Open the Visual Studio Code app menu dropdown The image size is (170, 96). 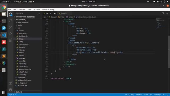pyautogui.click(x=24, y=2)
